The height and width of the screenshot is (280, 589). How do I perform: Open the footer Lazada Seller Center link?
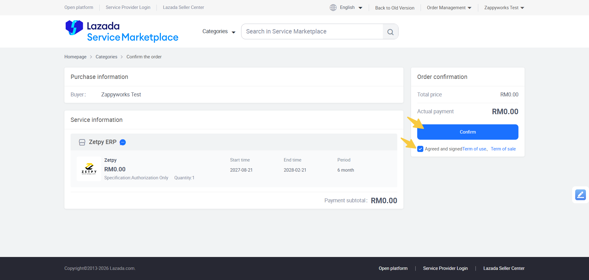[504, 268]
